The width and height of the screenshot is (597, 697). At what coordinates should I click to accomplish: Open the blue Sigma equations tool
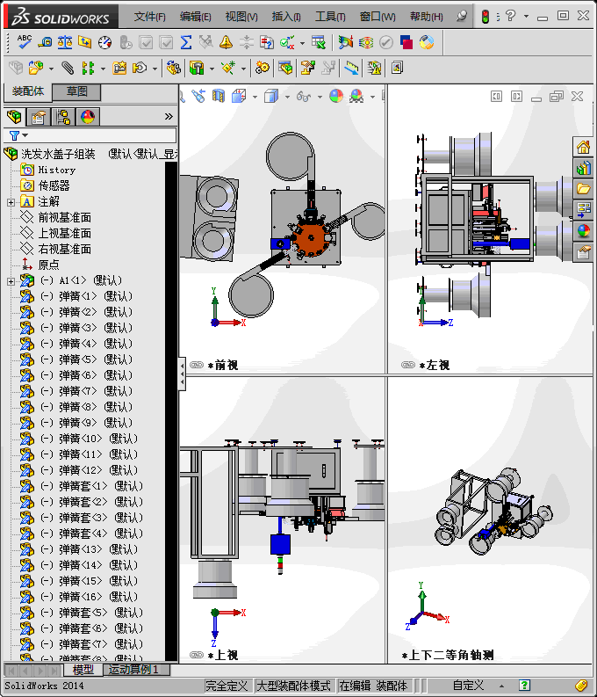186,42
